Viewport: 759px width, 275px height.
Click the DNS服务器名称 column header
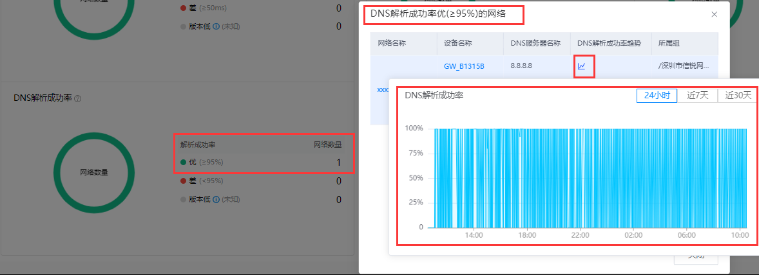(535, 43)
